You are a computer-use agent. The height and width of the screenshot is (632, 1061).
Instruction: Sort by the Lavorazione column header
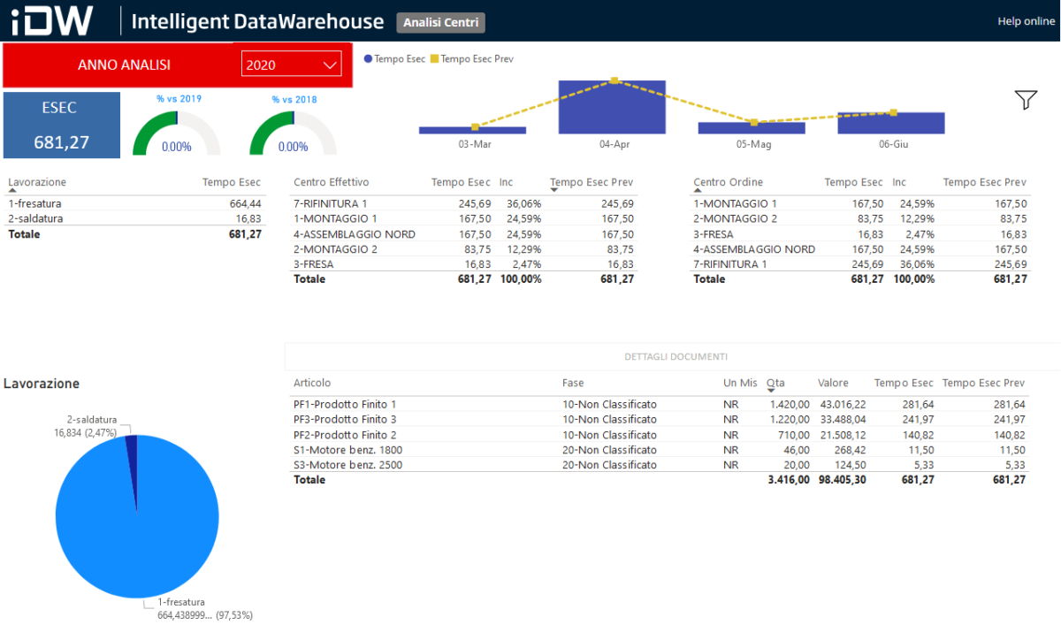point(37,183)
